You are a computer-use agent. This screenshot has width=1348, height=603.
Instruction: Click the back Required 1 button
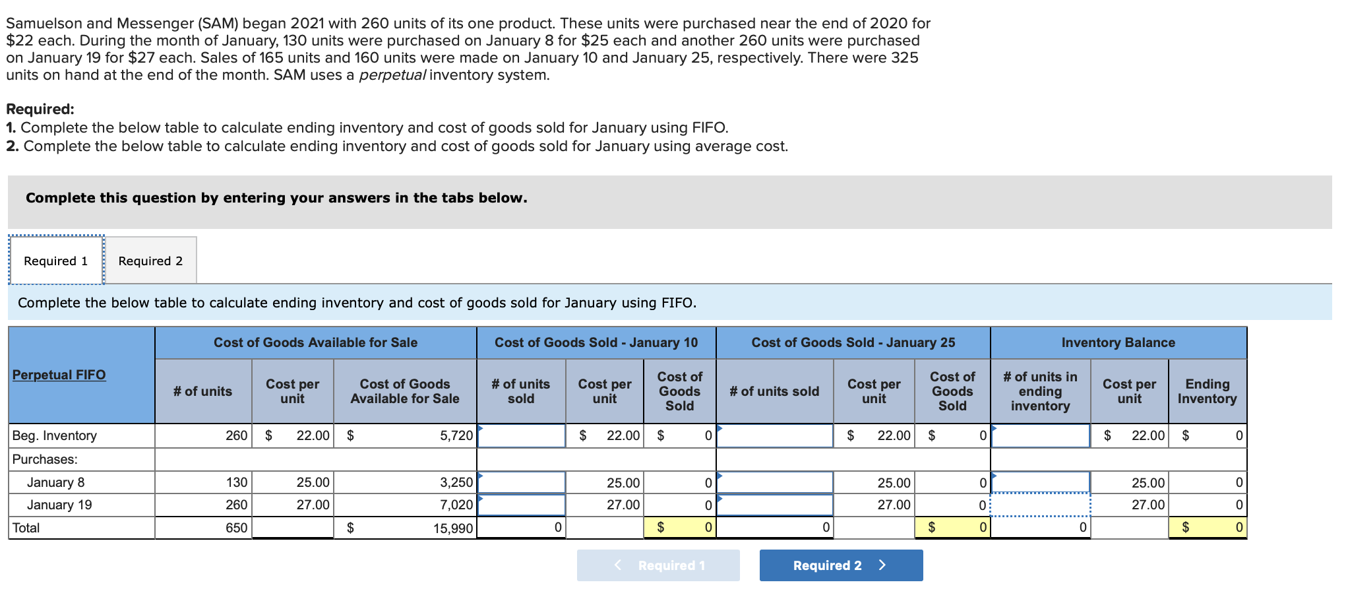(658, 565)
